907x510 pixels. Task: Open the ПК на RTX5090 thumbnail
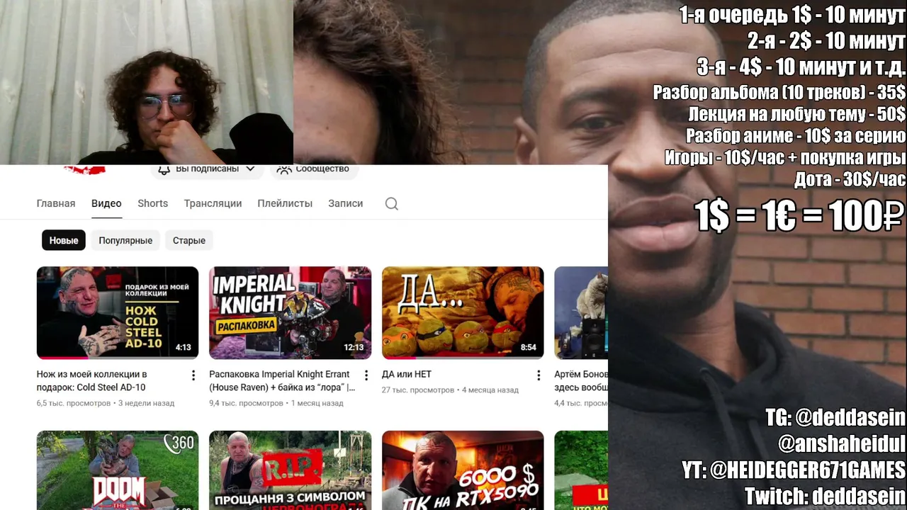(x=463, y=470)
